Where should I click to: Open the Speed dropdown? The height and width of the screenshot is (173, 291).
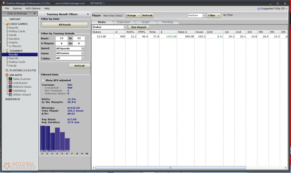[x=83, y=48]
